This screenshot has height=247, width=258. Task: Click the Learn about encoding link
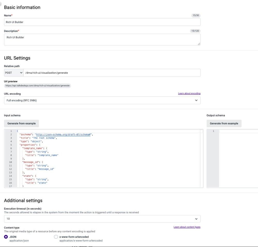pyautogui.click(x=189, y=93)
